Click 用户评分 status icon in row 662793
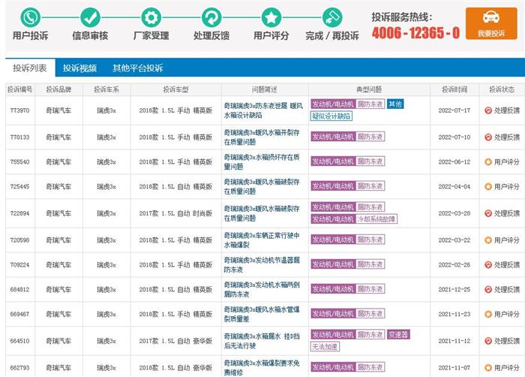 (x=488, y=368)
